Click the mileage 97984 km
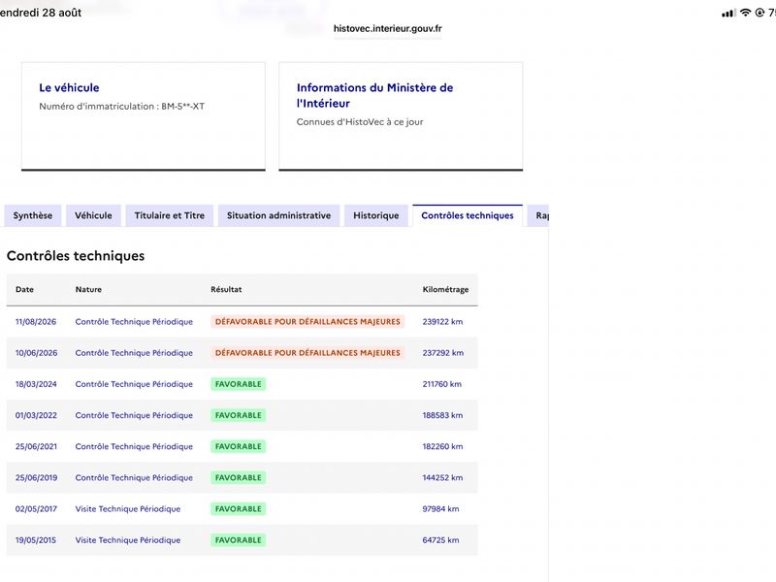The height and width of the screenshot is (582, 776). tap(440, 508)
